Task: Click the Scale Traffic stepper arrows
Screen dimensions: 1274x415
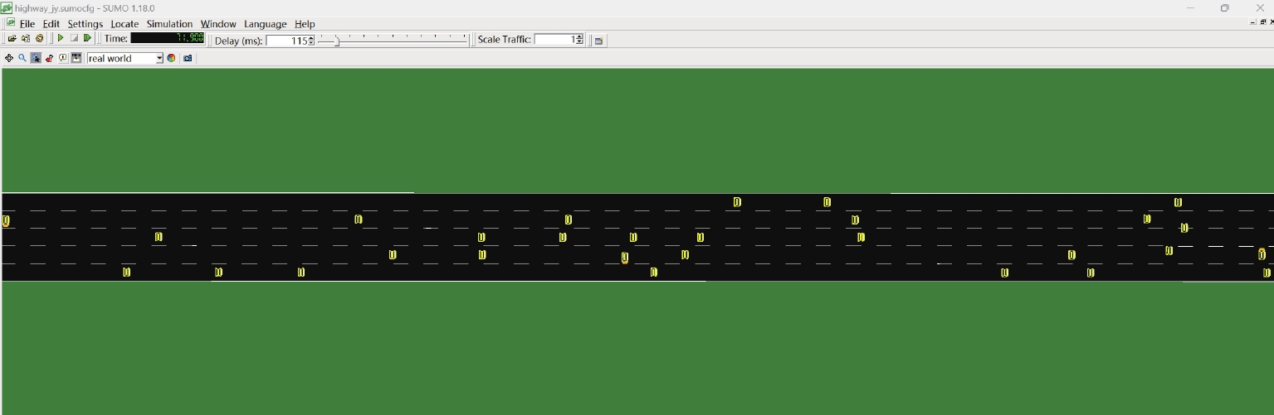Action: click(x=579, y=40)
